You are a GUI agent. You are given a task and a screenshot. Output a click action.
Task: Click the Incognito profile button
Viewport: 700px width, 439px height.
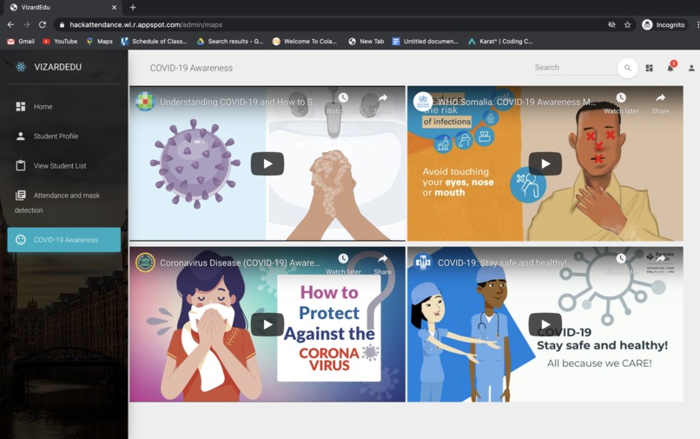click(x=663, y=24)
